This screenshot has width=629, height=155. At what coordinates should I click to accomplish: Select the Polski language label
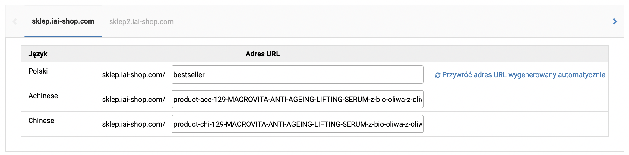pos(38,71)
